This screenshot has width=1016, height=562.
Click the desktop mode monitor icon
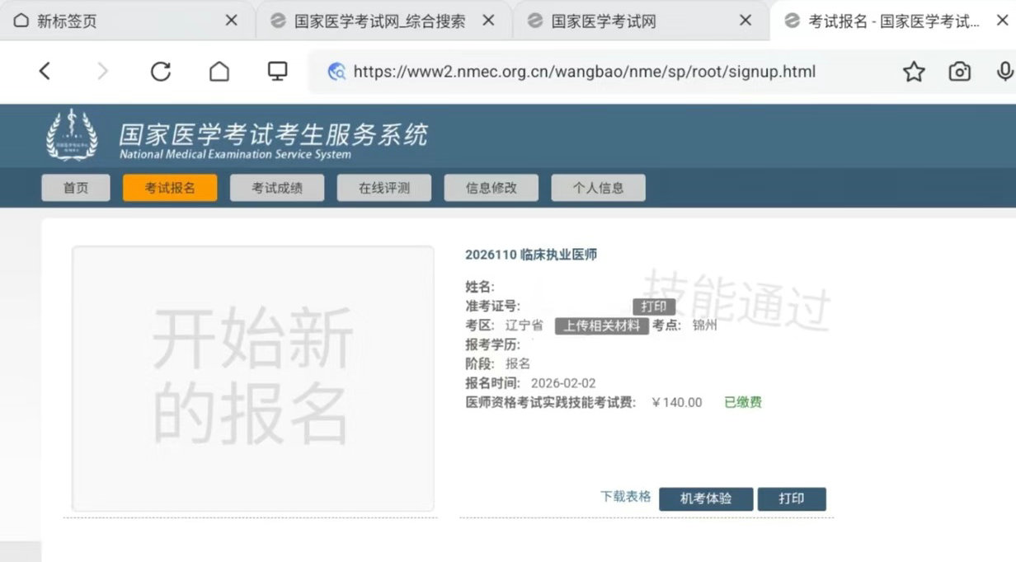point(277,71)
